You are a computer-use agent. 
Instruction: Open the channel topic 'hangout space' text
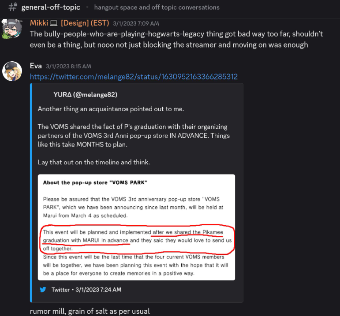point(157,7)
